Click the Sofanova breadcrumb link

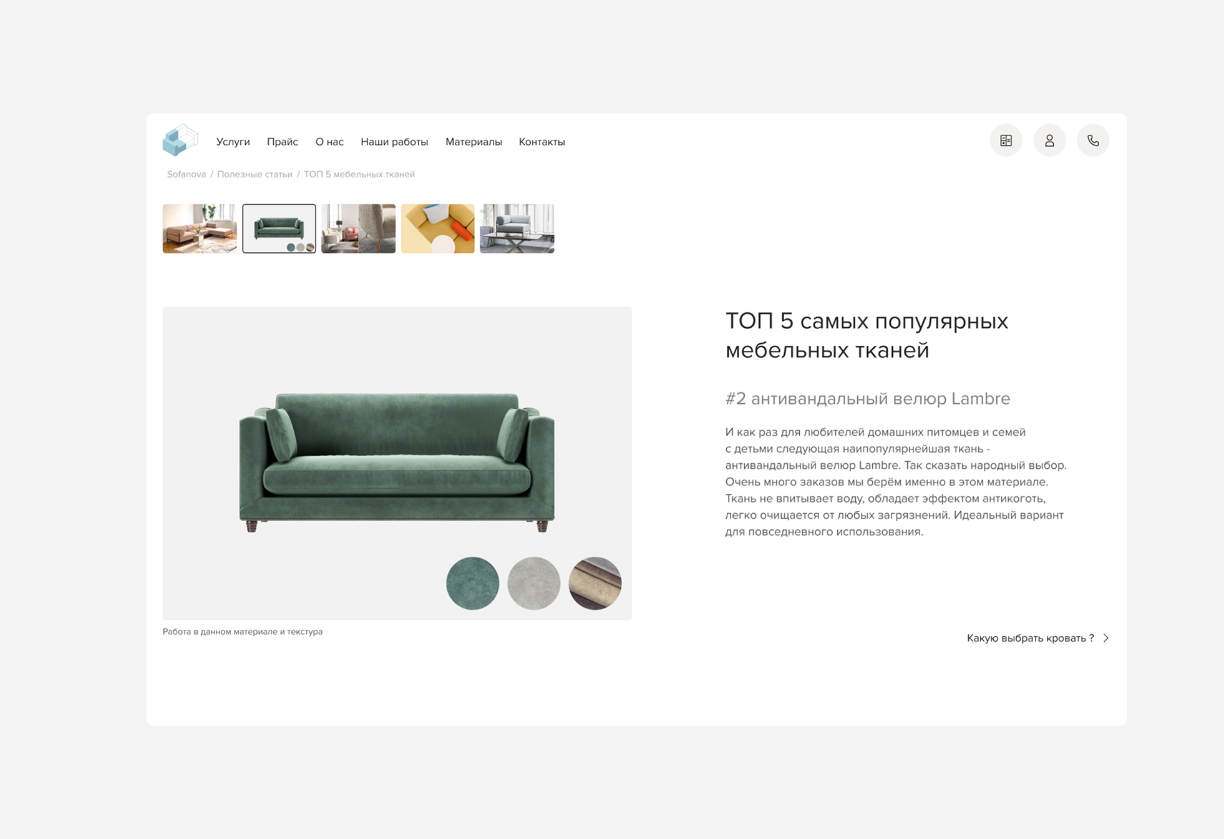tap(186, 174)
